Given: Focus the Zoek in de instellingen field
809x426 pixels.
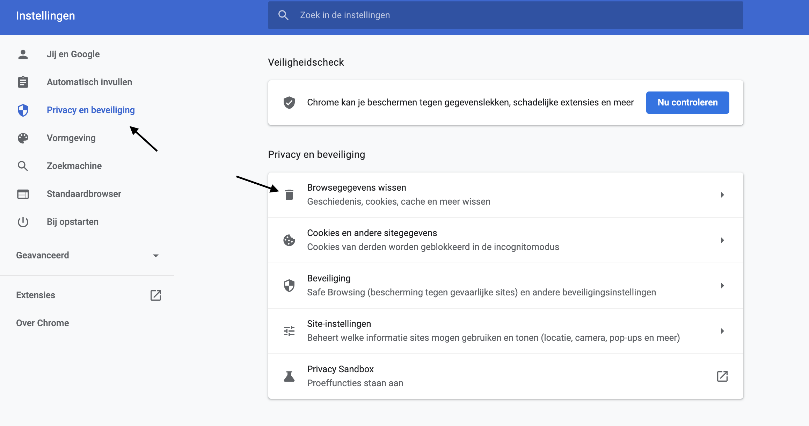Looking at the screenshot, I should (505, 15).
